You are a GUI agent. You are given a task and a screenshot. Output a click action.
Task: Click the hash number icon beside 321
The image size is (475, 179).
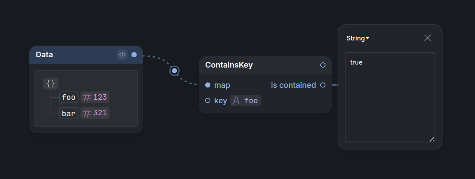87,113
